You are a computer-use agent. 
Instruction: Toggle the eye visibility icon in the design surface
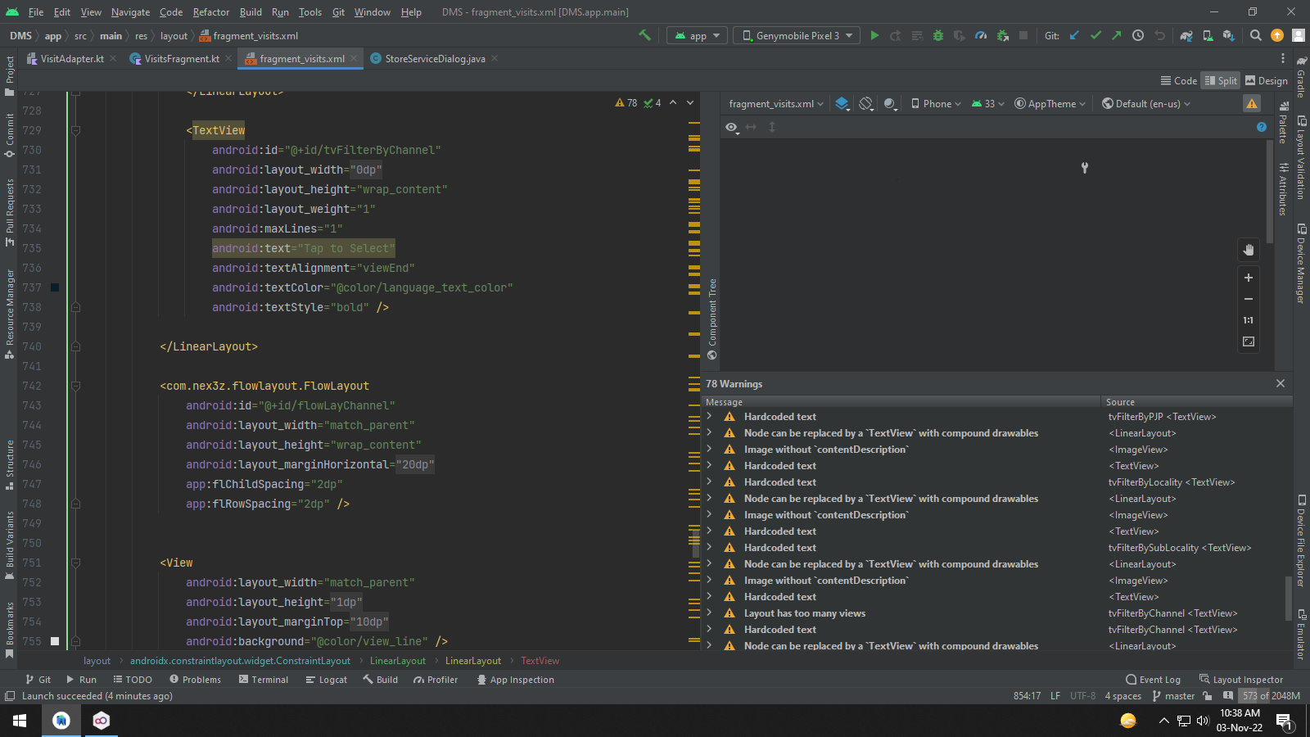point(731,127)
